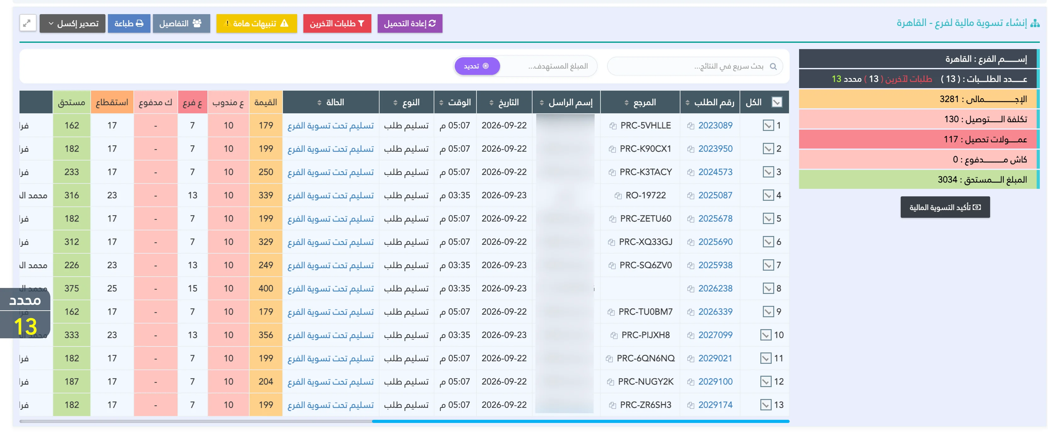This screenshot has width=1048, height=439.
Task: Copy reference PRC-6QN6NQ icon
Action: [609, 359]
